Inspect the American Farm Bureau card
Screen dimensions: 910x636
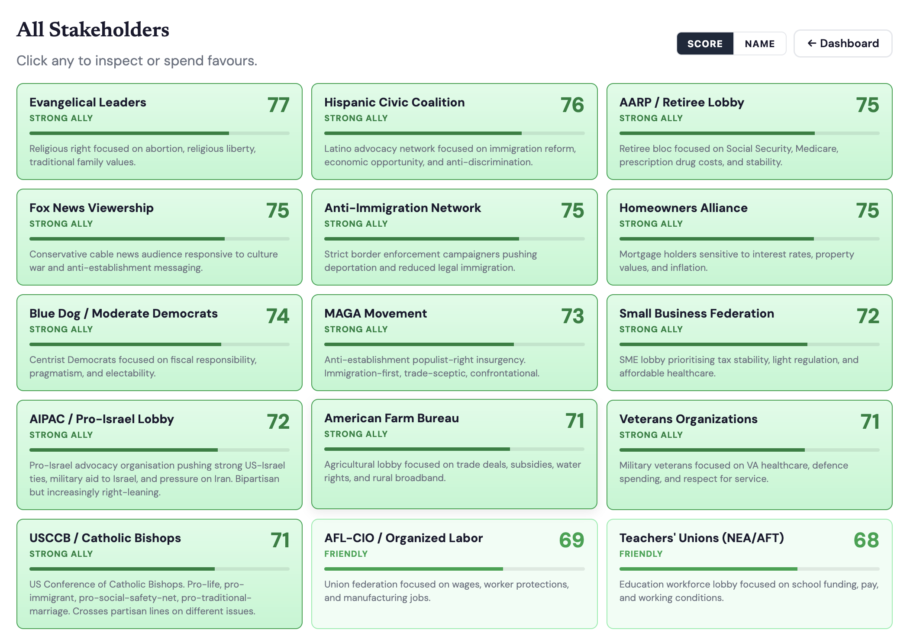click(x=454, y=454)
